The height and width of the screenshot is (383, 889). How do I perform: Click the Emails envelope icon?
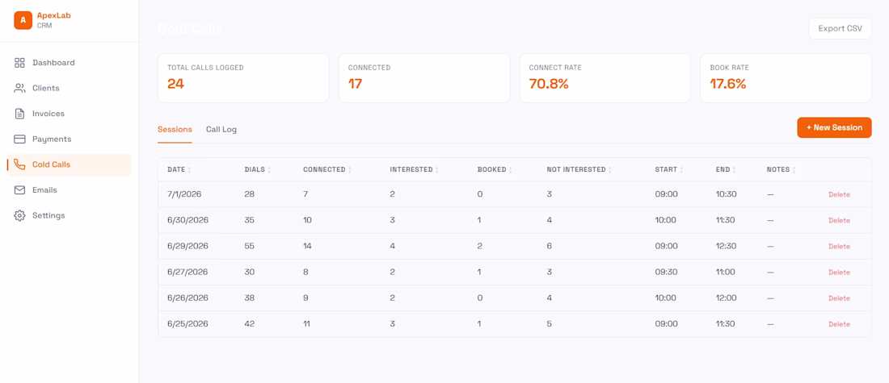pyautogui.click(x=19, y=190)
